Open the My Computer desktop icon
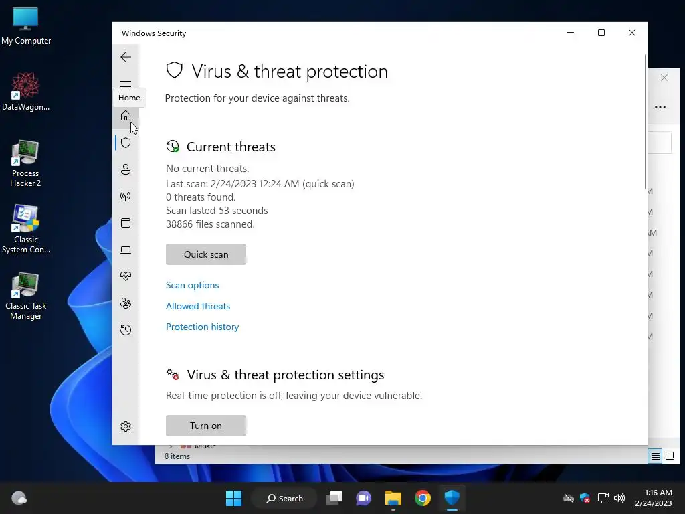The image size is (685, 514). [x=26, y=26]
